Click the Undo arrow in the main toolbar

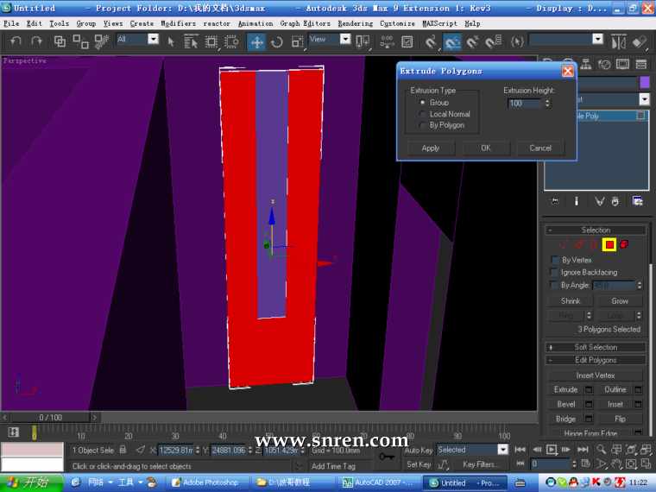pos(16,41)
